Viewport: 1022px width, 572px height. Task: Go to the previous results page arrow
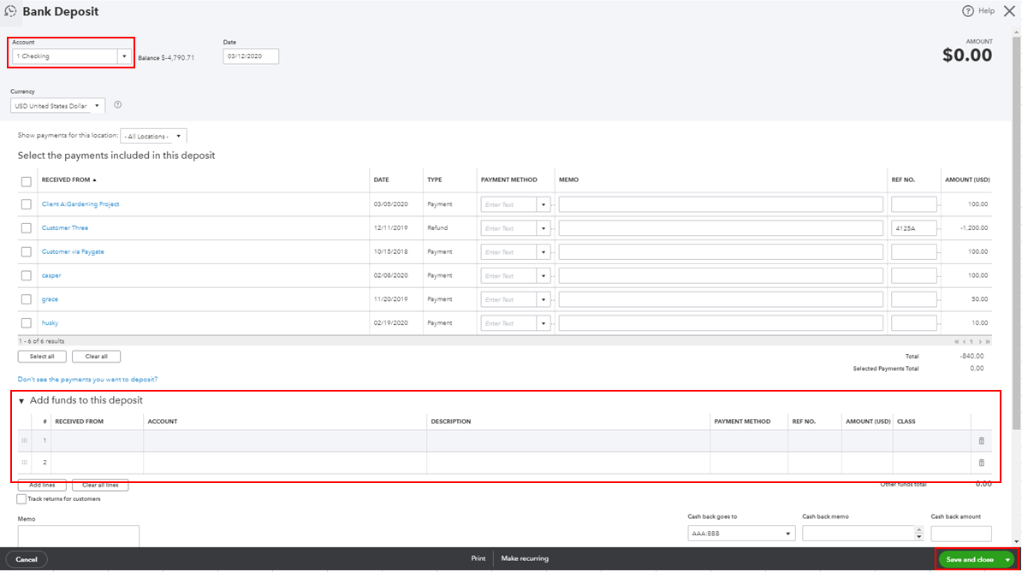(x=965, y=342)
